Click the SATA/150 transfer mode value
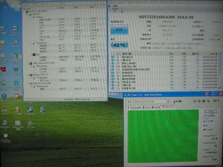 (167, 34)
